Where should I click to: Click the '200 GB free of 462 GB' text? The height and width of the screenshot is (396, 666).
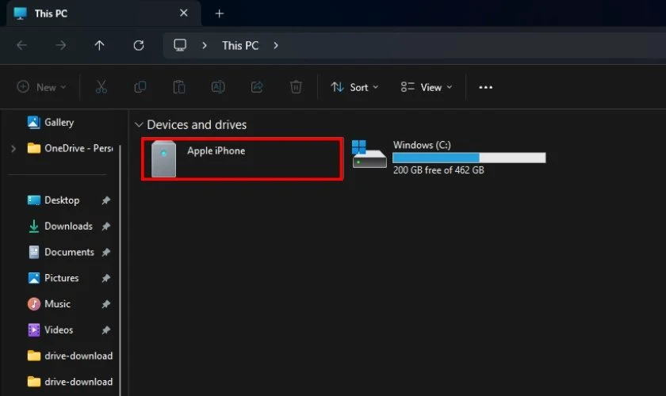(438, 170)
